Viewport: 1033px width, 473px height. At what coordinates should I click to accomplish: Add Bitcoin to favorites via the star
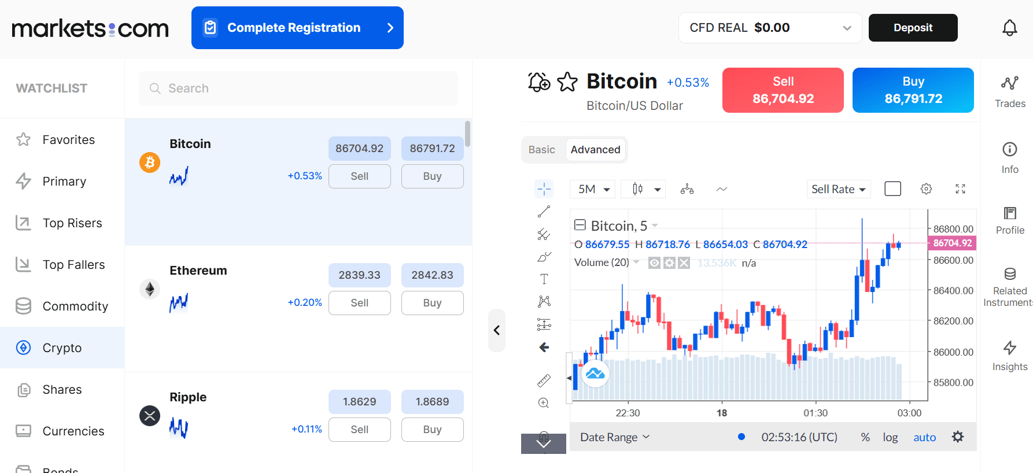(x=568, y=82)
